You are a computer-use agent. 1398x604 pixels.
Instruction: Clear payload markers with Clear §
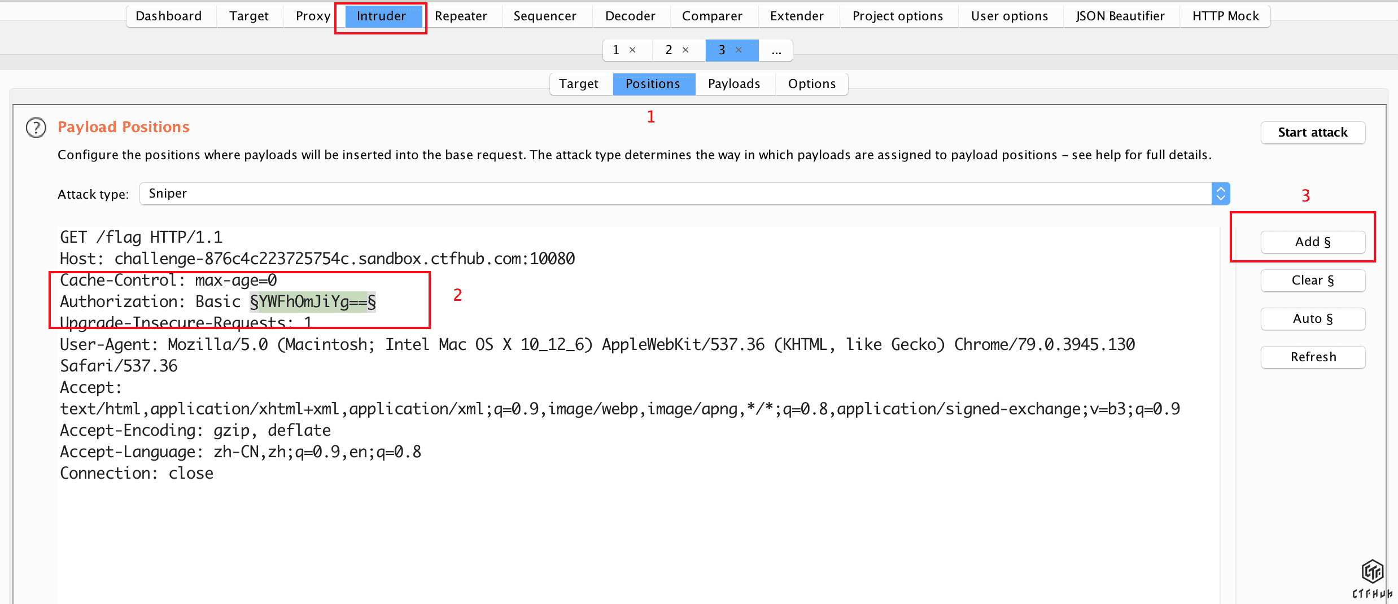[x=1312, y=281]
